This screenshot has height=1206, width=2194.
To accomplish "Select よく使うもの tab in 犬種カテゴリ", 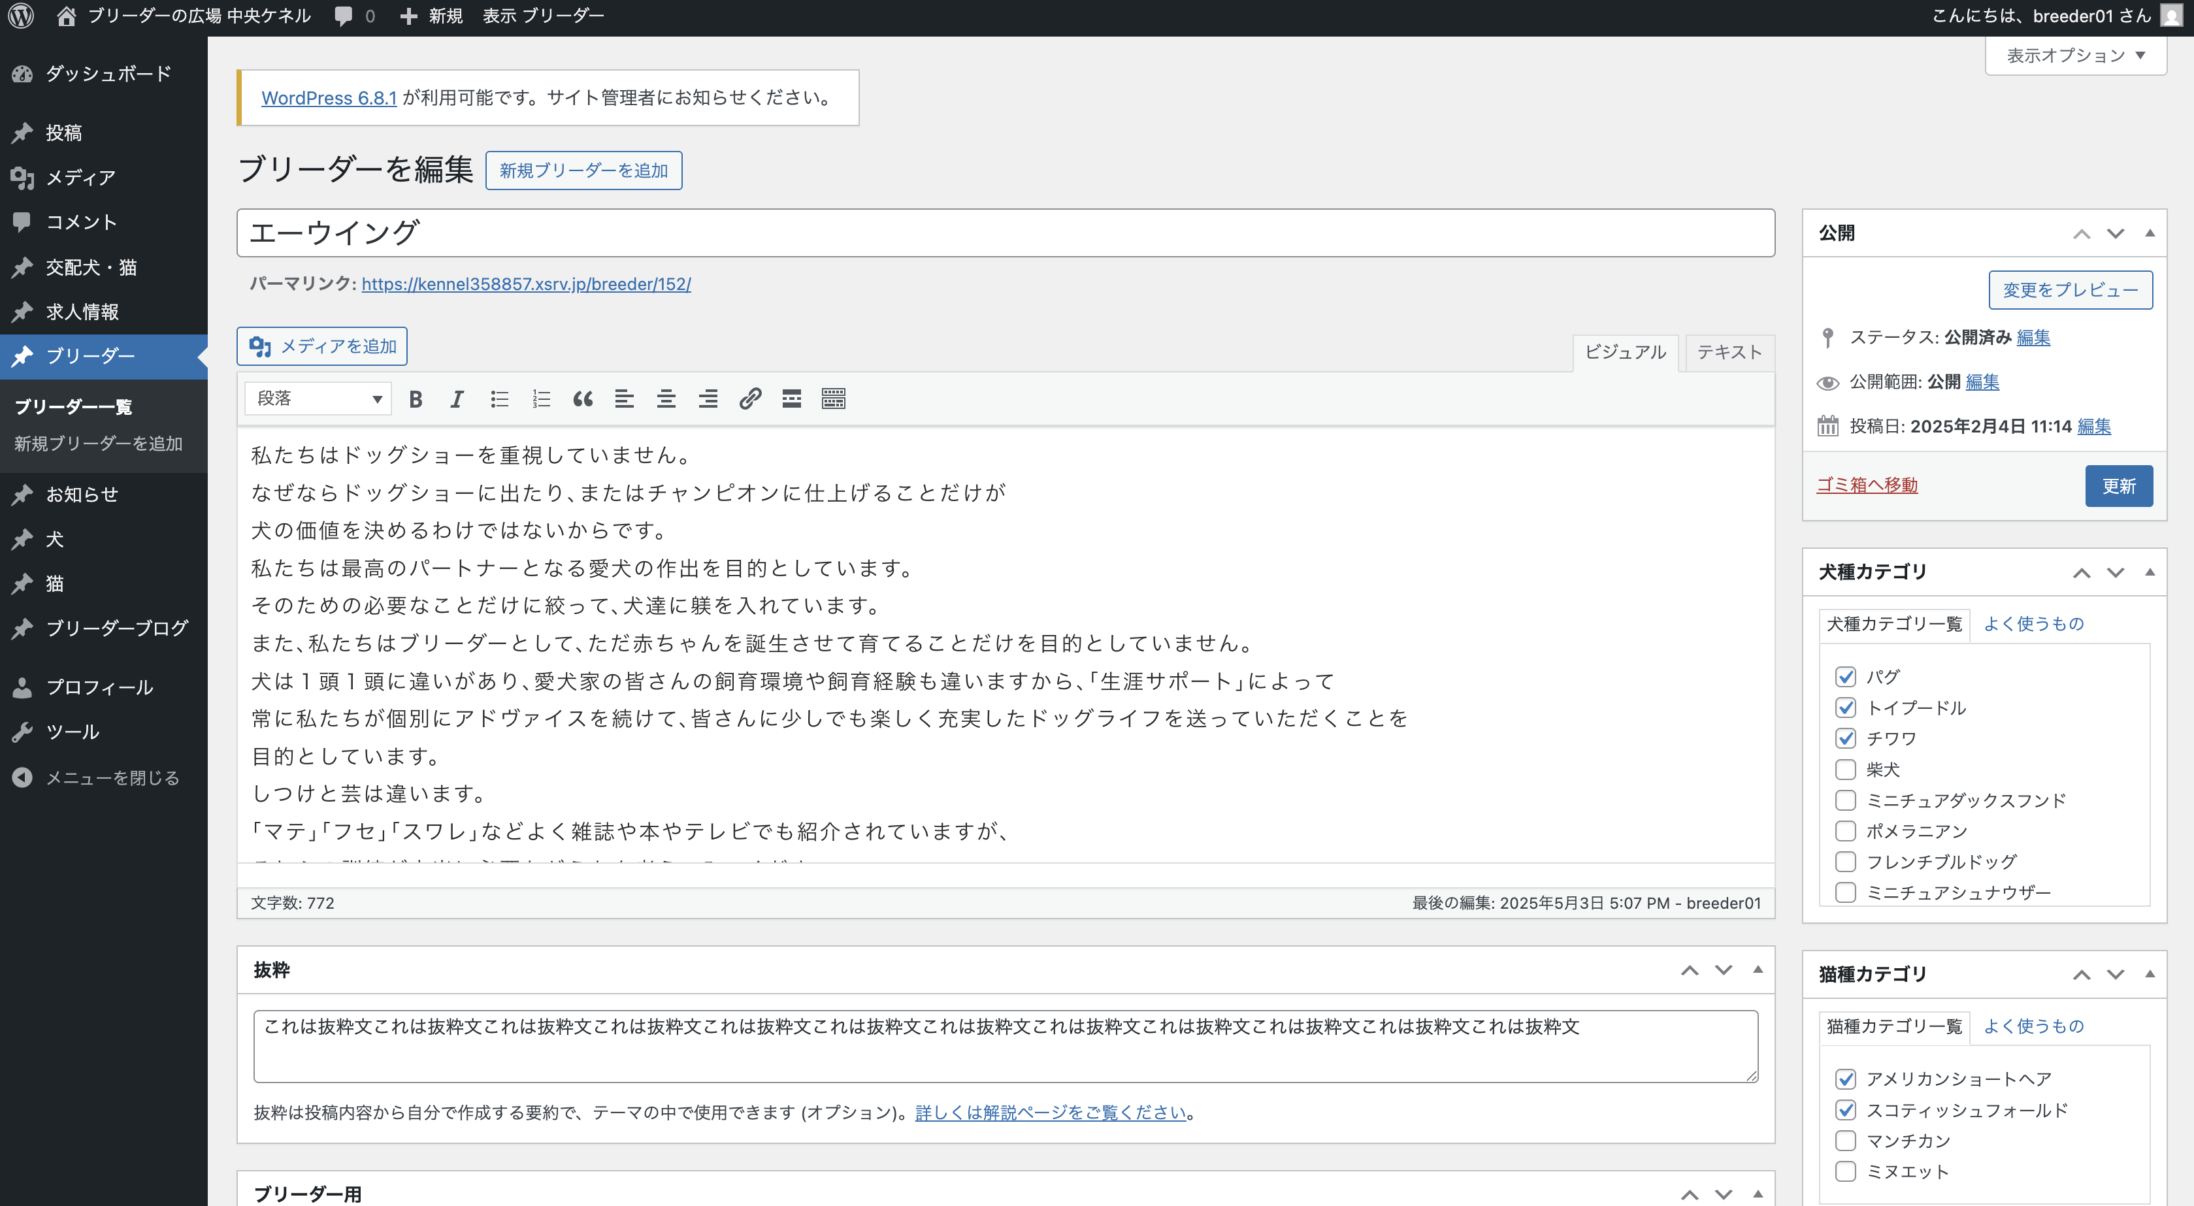I will (2034, 625).
